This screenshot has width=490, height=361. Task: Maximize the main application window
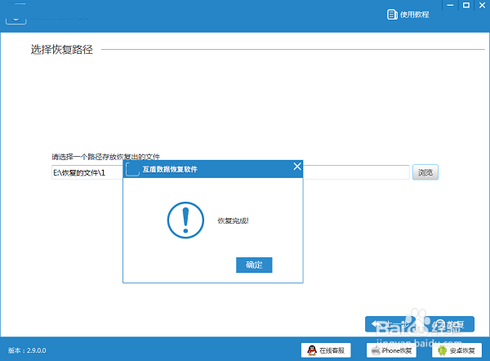click(x=466, y=6)
